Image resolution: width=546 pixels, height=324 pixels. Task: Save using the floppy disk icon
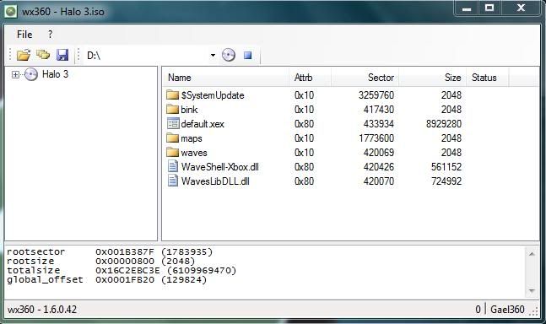(x=62, y=55)
